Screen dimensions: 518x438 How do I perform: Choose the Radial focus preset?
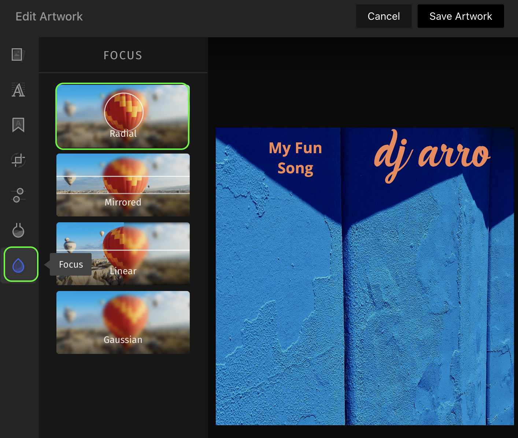tap(123, 116)
